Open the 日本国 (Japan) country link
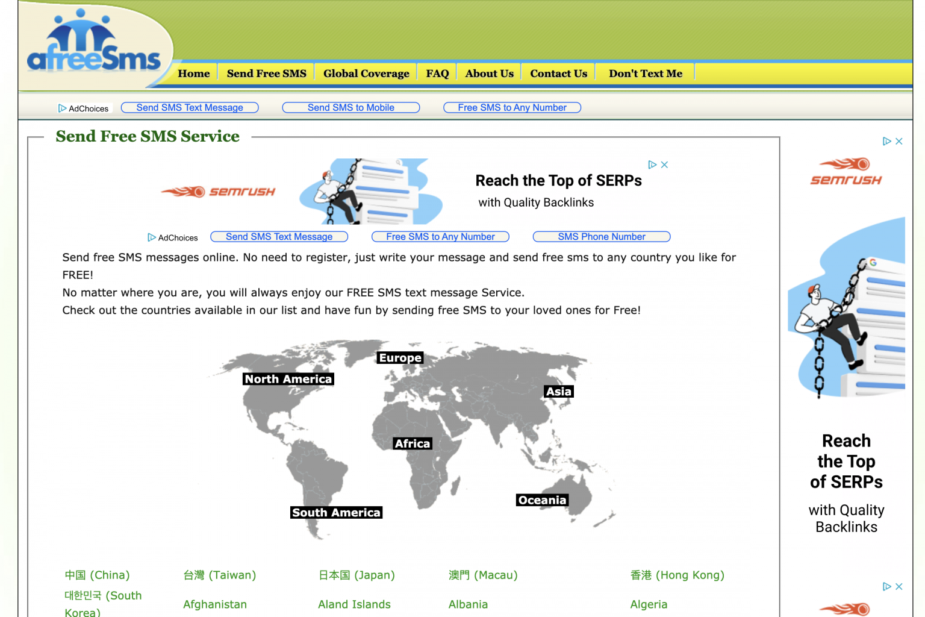This screenshot has height=617, width=925. tap(357, 575)
